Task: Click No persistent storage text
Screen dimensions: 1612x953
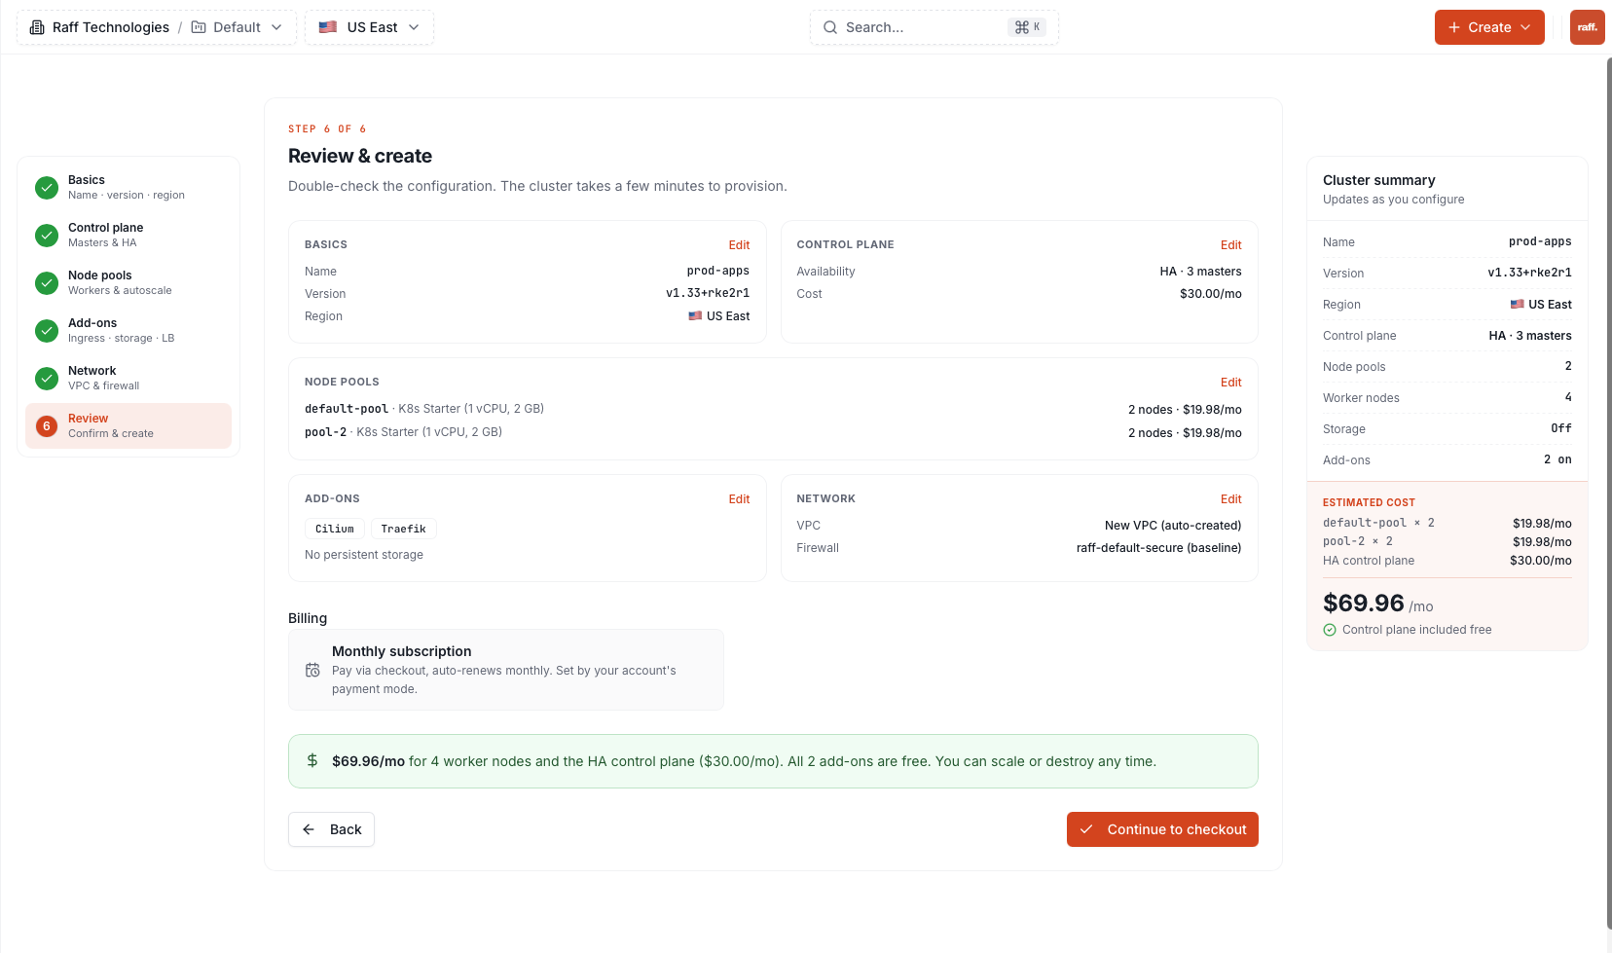Action: 364,555
